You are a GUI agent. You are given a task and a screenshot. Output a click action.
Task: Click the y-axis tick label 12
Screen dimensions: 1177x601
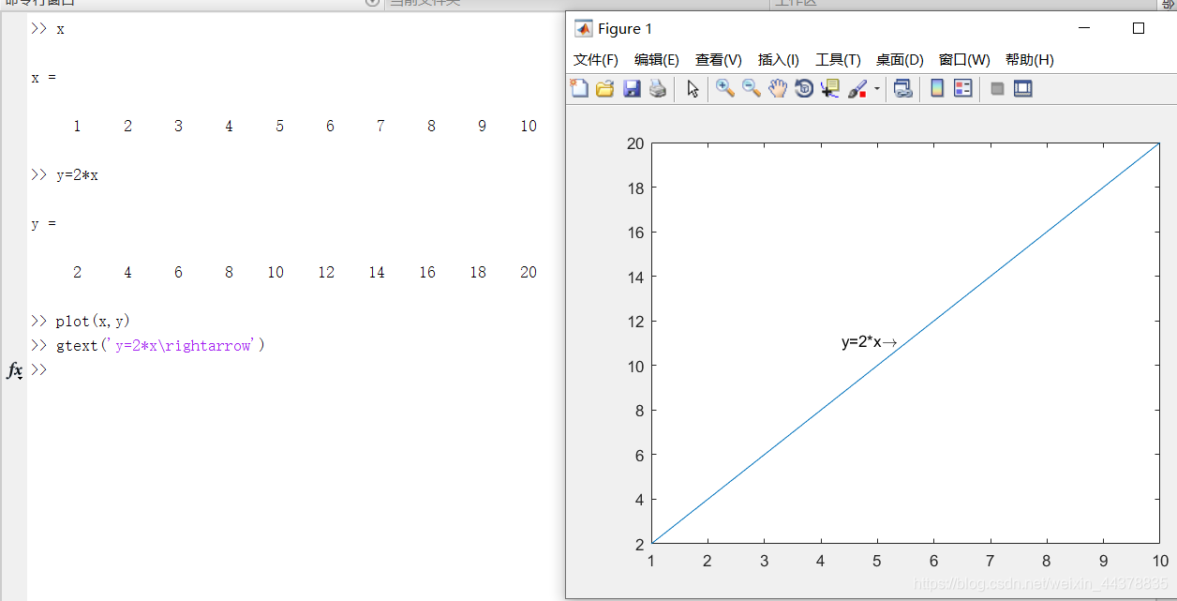(x=636, y=322)
